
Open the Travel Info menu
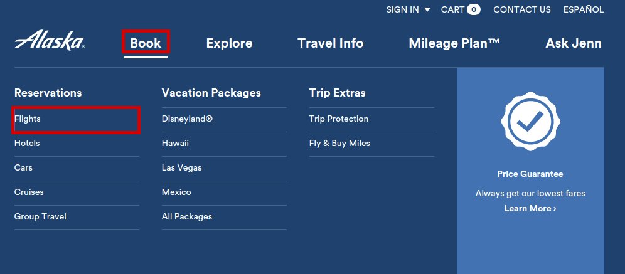(x=331, y=43)
